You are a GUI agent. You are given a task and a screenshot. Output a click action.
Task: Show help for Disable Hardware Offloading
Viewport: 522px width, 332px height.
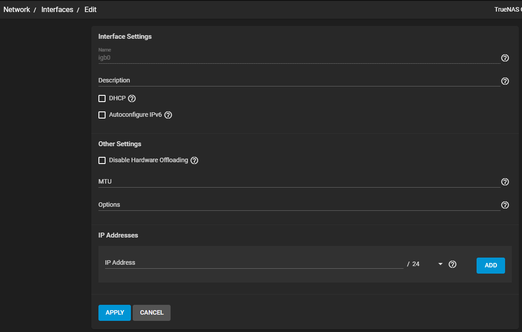point(194,160)
